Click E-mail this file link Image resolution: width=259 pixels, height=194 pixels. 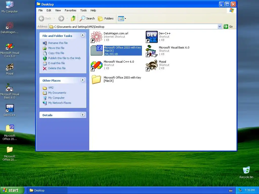[x=56, y=63]
